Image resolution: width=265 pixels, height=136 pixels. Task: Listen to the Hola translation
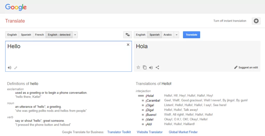[151, 67]
